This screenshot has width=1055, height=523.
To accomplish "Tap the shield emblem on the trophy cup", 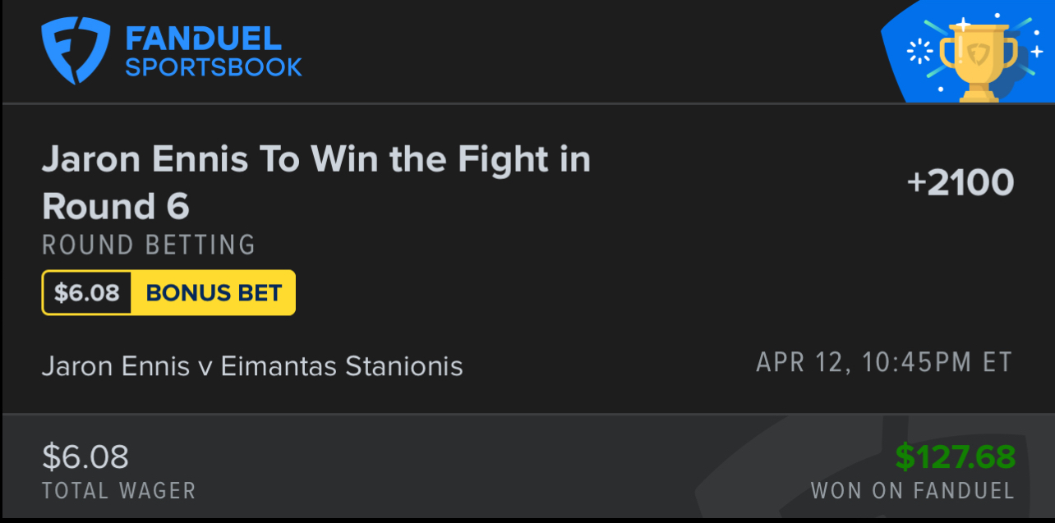I will coord(979,54).
